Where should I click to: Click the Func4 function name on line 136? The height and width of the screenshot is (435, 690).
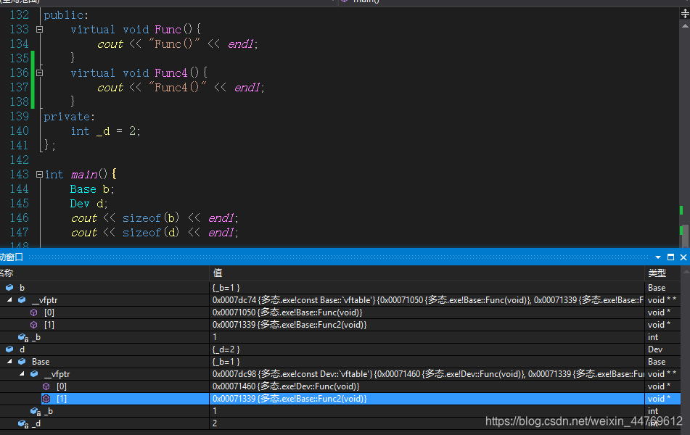(171, 73)
